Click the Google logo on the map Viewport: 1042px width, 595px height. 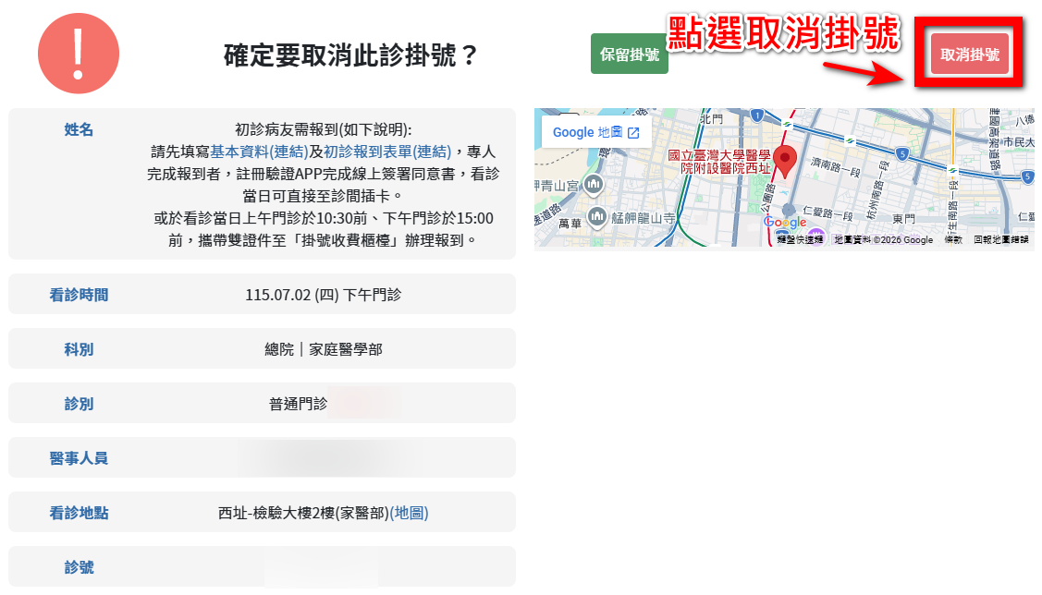(x=785, y=223)
